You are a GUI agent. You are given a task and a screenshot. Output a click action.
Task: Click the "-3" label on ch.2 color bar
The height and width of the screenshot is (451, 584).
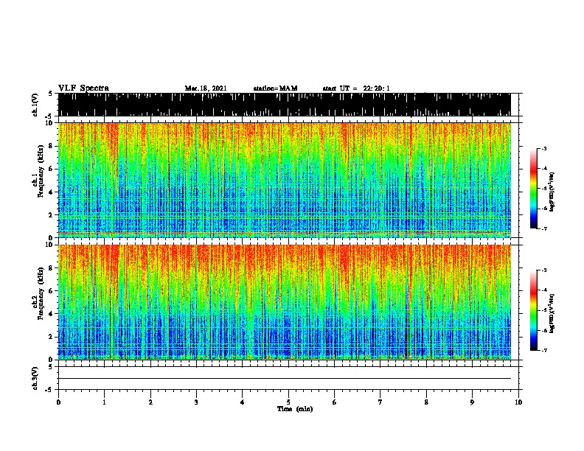click(544, 270)
